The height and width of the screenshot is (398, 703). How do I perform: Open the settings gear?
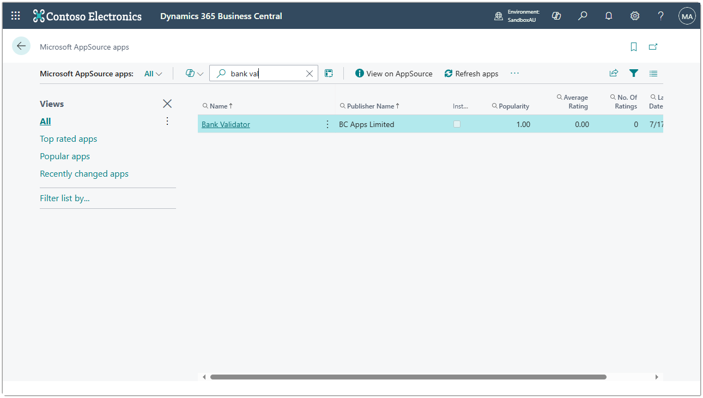(635, 16)
